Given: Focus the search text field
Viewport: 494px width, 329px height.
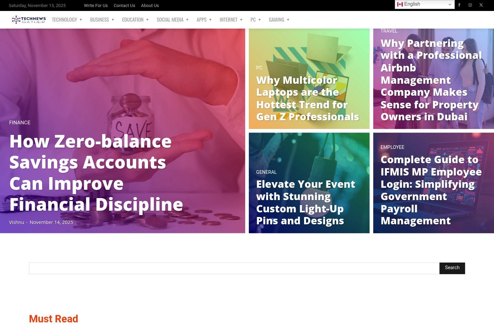Looking at the screenshot, I should click(234, 268).
